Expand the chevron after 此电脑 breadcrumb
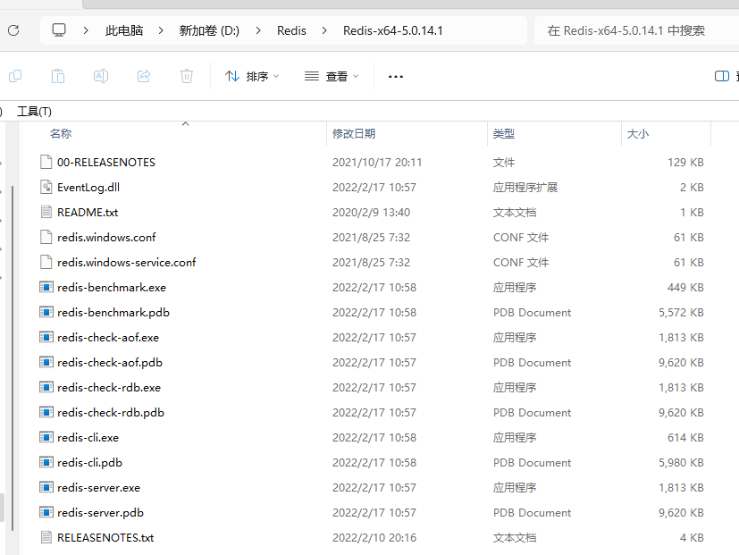Image resolution: width=739 pixels, height=555 pixels. (x=161, y=30)
